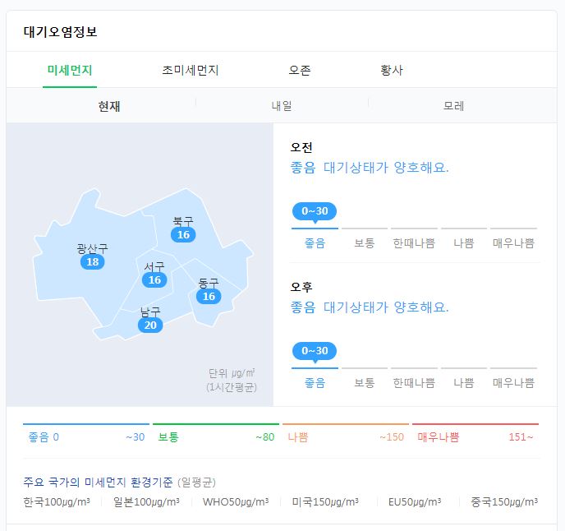Click the red 매우나쁨 legend entry

pos(439,437)
